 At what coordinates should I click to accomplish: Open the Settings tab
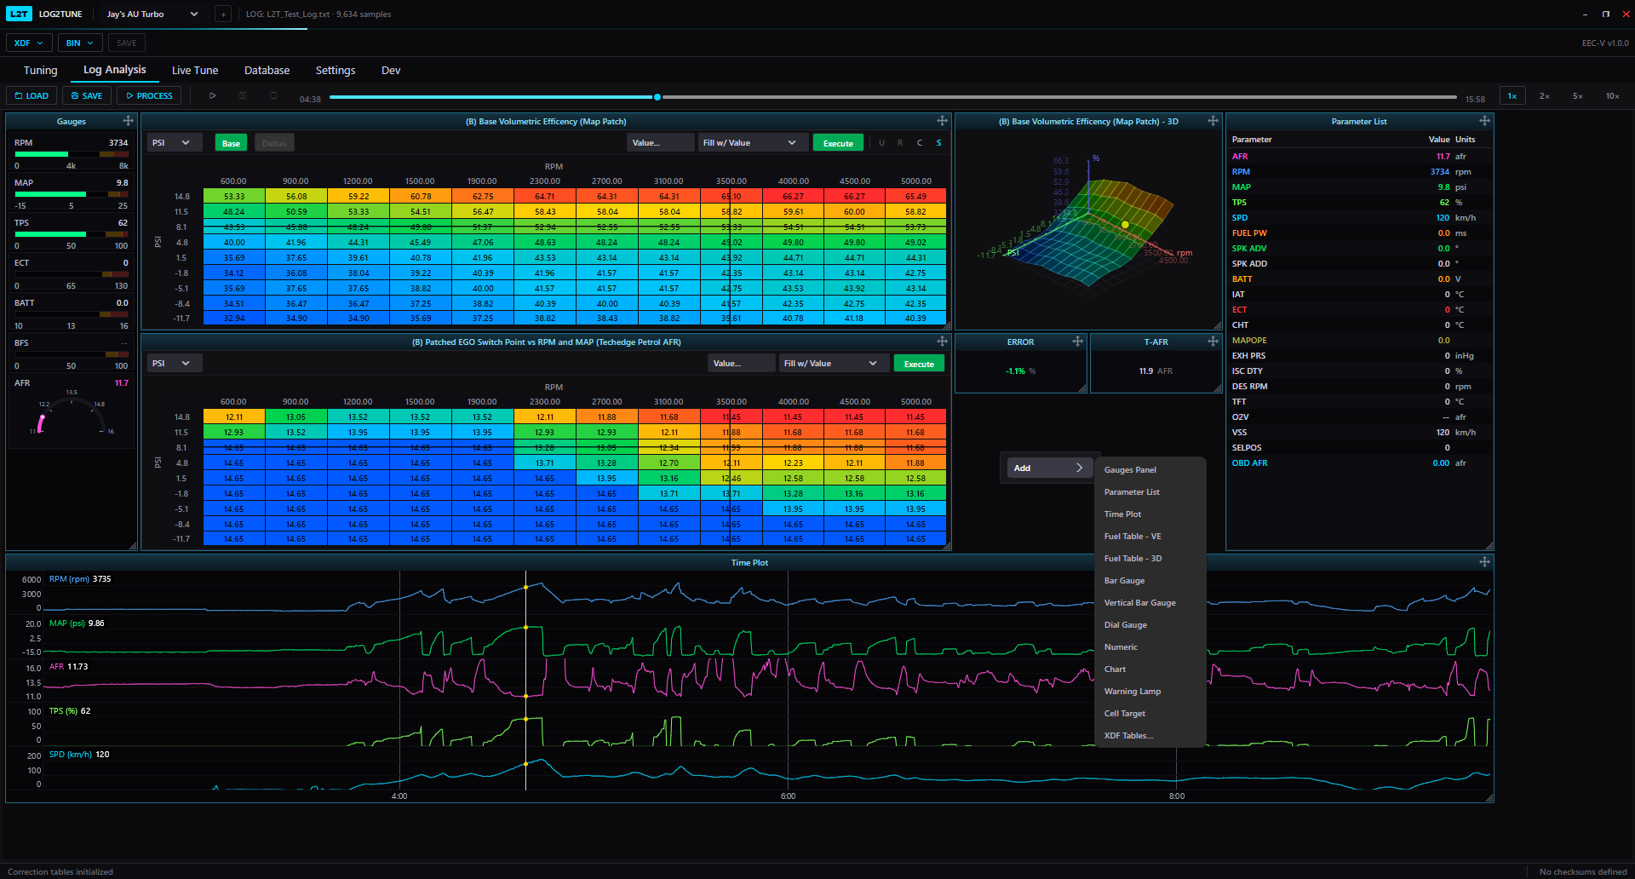click(x=336, y=70)
